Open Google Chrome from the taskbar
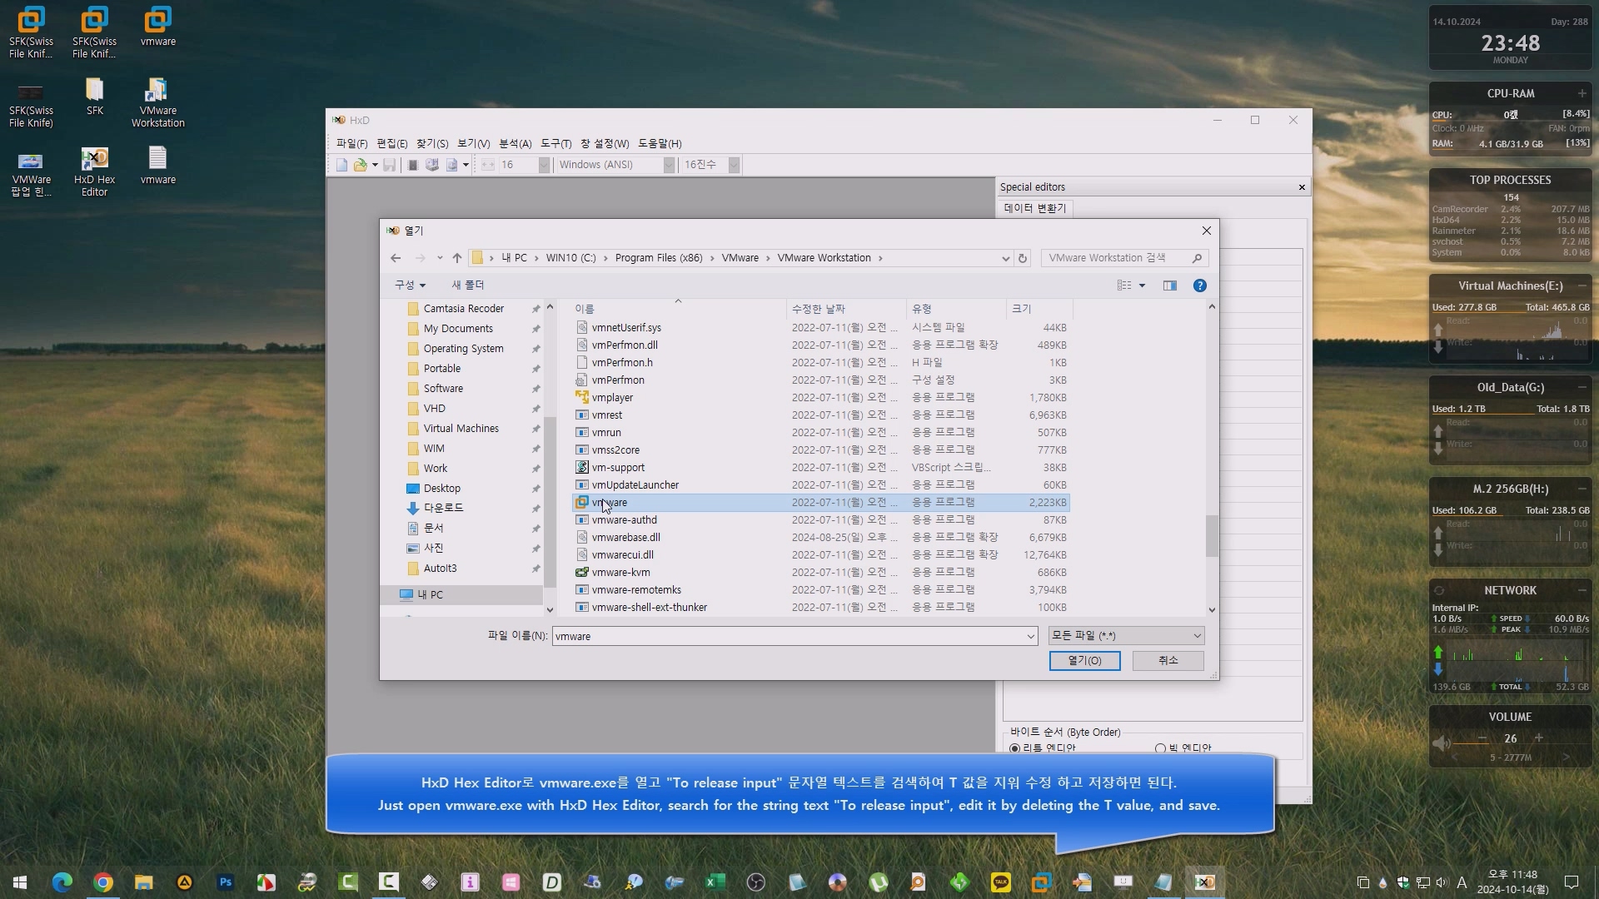This screenshot has width=1599, height=899. click(x=103, y=882)
